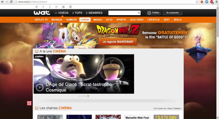Click the browser forward arrow

7,2
